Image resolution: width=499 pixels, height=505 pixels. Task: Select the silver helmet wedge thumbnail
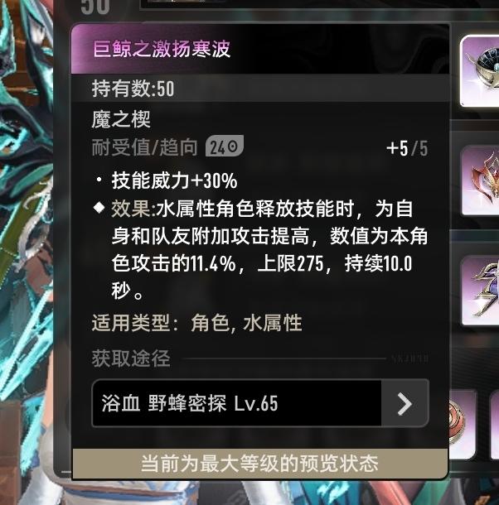(480, 71)
